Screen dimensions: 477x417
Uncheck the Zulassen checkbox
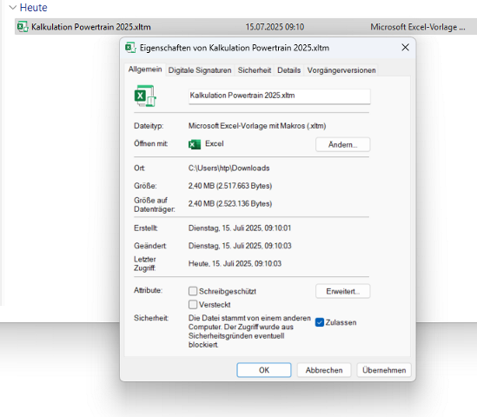(320, 322)
